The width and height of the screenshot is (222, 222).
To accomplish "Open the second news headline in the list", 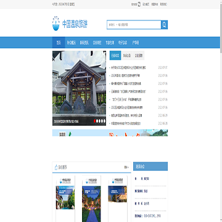I will tap(126, 76).
